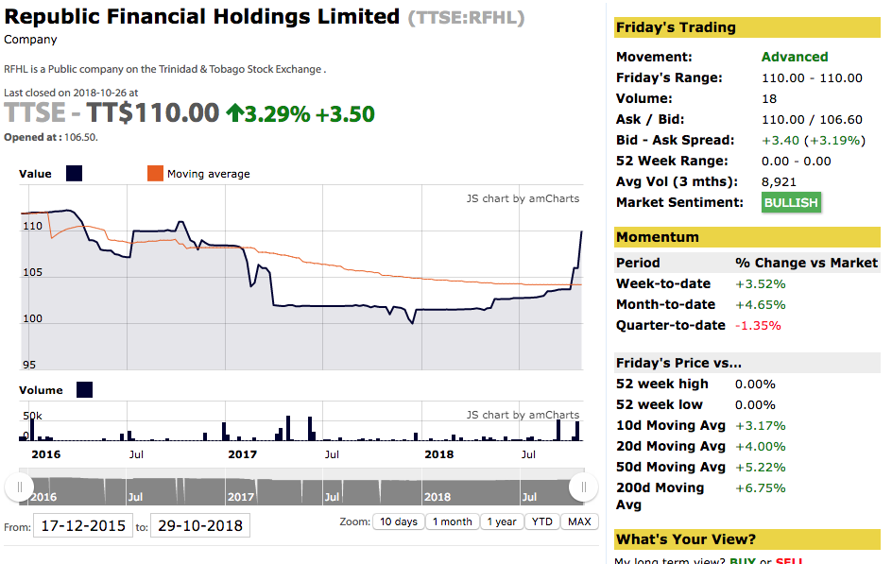Click the 10d Moving Avg value +3.17%
The image size is (892, 564).
760,426
